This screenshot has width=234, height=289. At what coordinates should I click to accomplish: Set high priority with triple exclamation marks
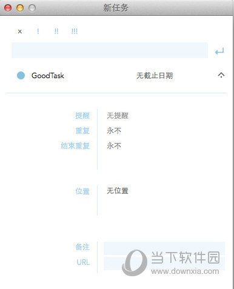(75, 32)
